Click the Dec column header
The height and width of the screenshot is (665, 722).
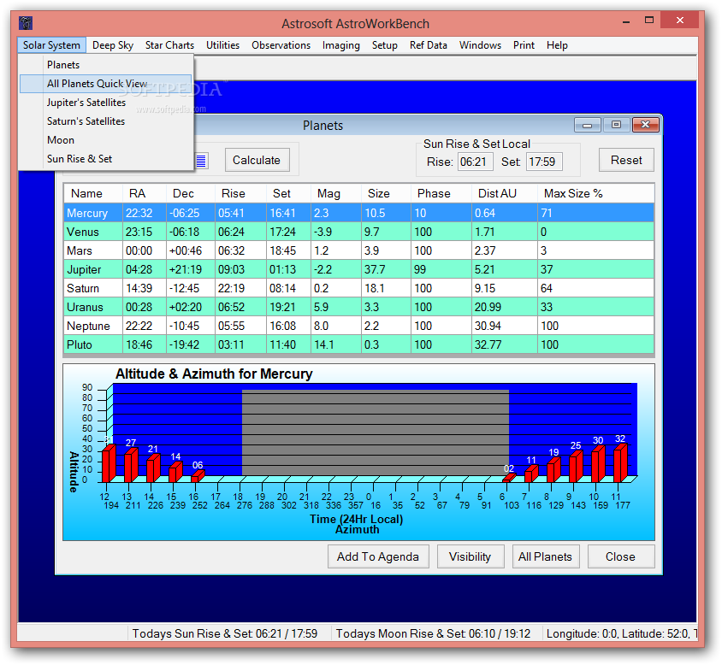(191, 194)
